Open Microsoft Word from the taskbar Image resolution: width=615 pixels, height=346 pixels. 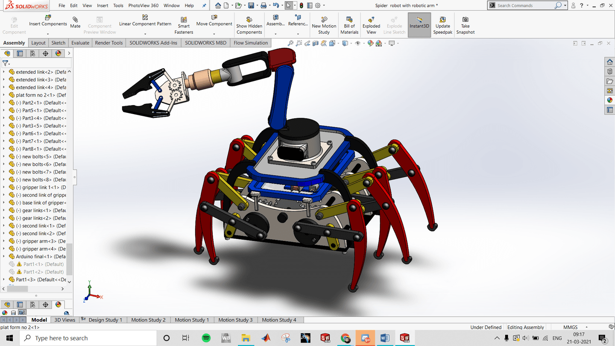click(384, 338)
